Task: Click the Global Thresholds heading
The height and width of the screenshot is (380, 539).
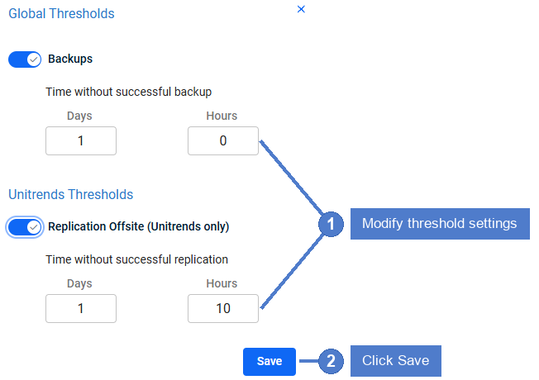Action: (61, 14)
